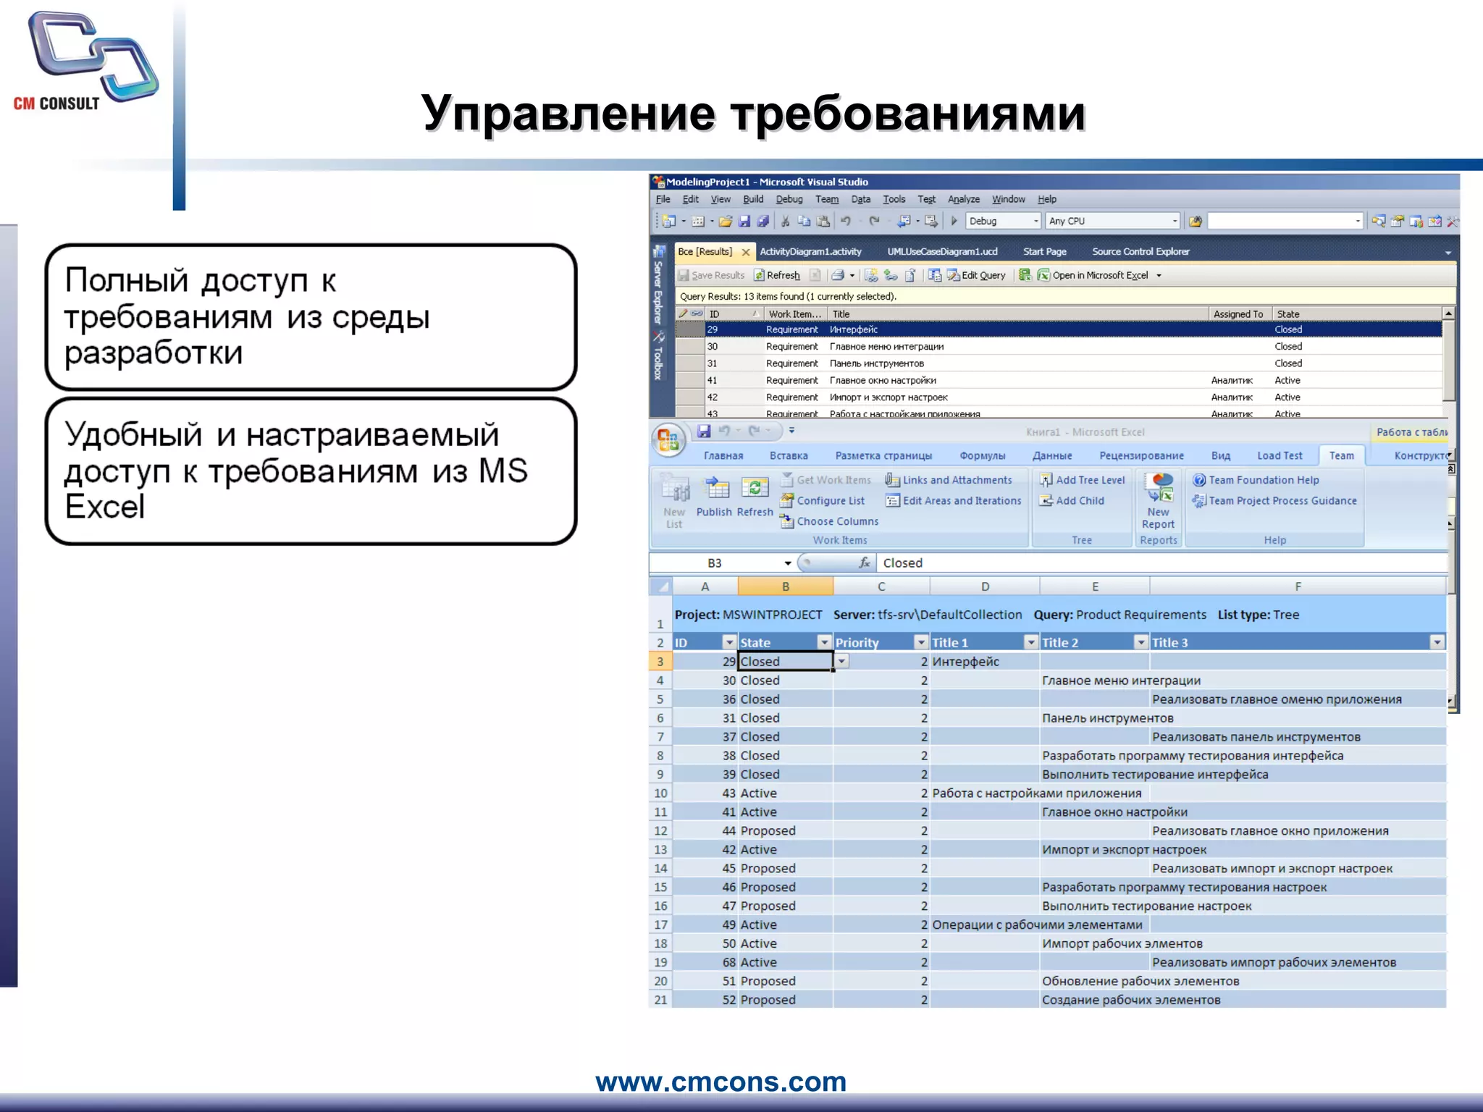The image size is (1483, 1112).
Task: Open the Excel Name Box dropdown arrow
Action: pos(787,563)
